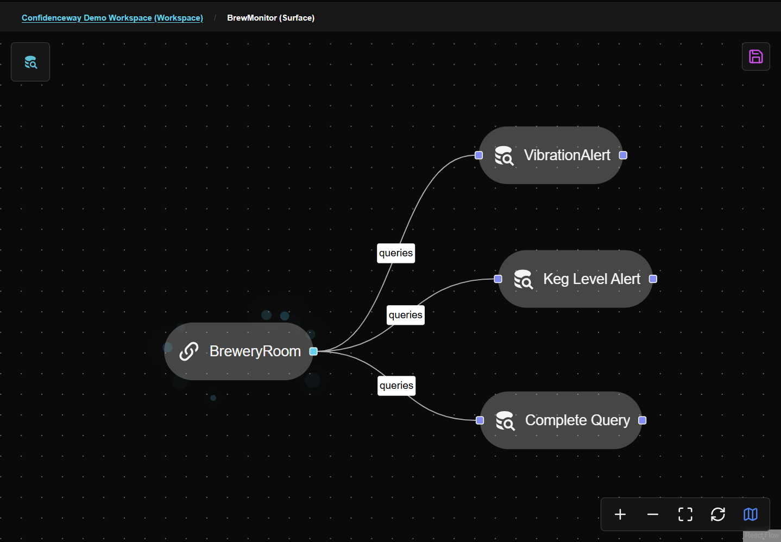Zoom in using the plus control
Viewport: 781px width, 542px height.
point(620,514)
